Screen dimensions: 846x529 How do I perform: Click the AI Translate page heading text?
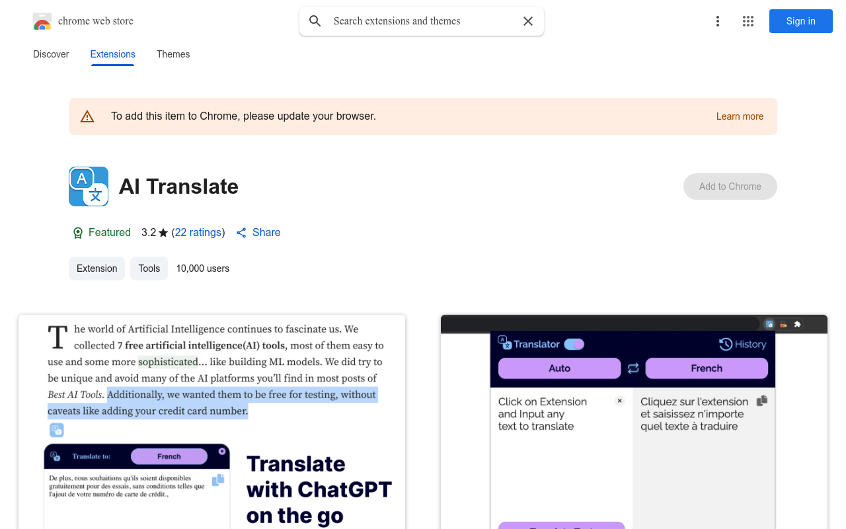coord(178,186)
